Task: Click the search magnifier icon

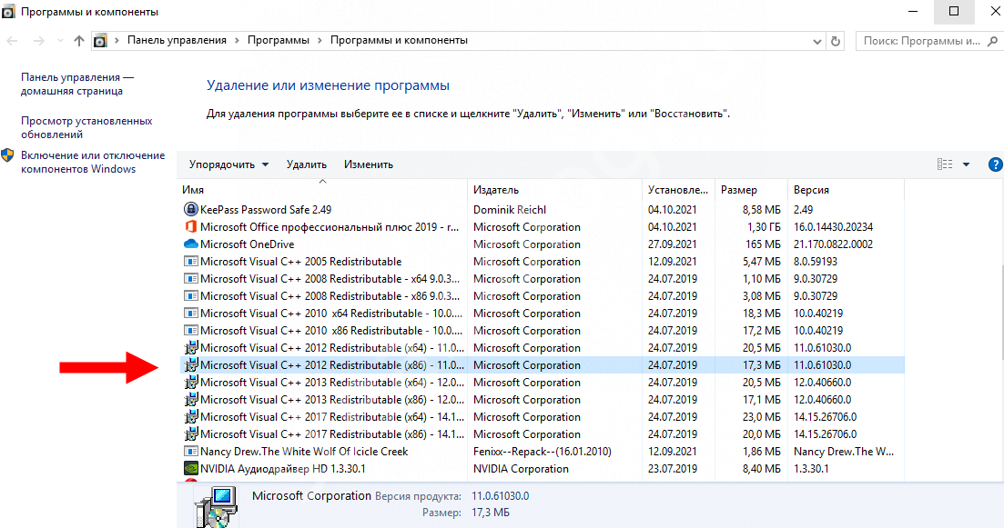Action: (x=992, y=41)
